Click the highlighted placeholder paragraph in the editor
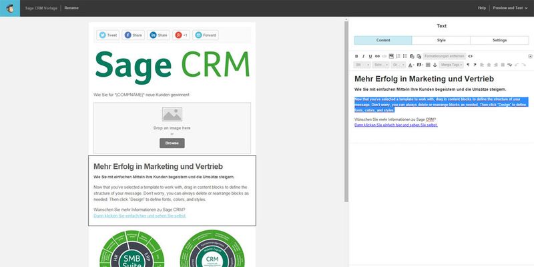Screen dimensions: 534x267 click(441, 105)
